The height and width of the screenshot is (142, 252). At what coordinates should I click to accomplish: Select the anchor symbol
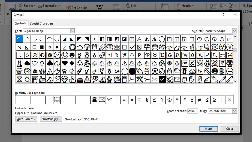point(207,63)
